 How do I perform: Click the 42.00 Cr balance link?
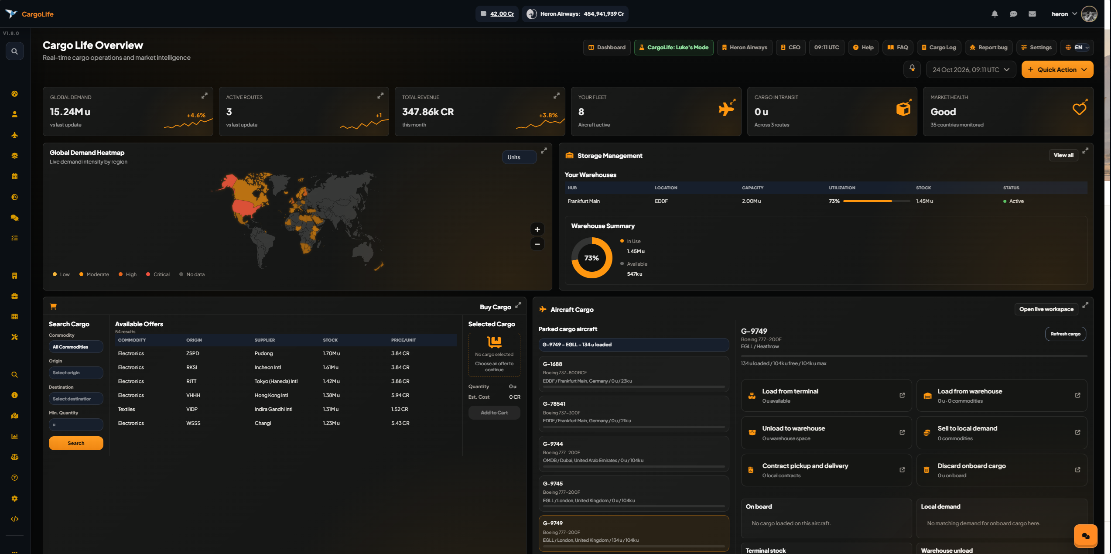pyautogui.click(x=502, y=14)
